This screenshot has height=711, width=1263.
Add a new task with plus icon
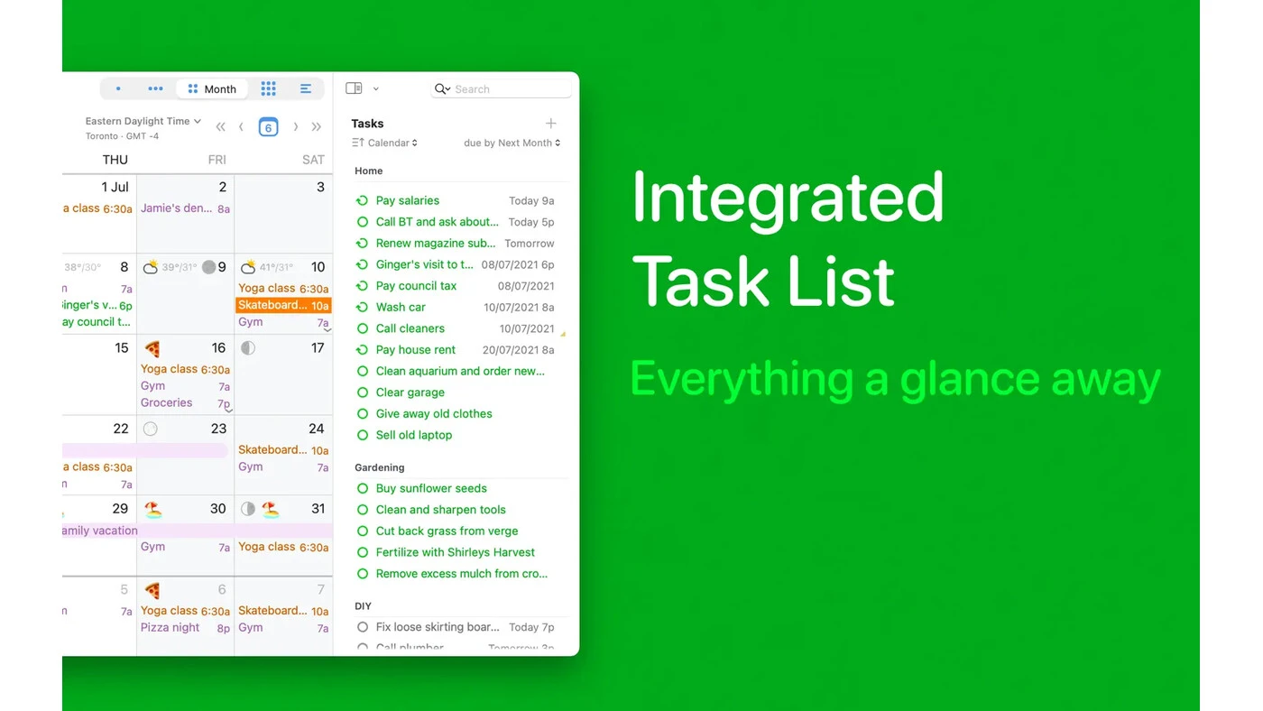click(551, 124)
